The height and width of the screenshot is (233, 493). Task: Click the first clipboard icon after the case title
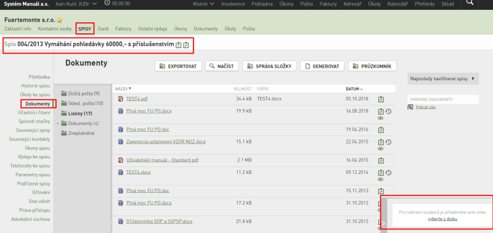pyautogui.click(x=179, y=45)
